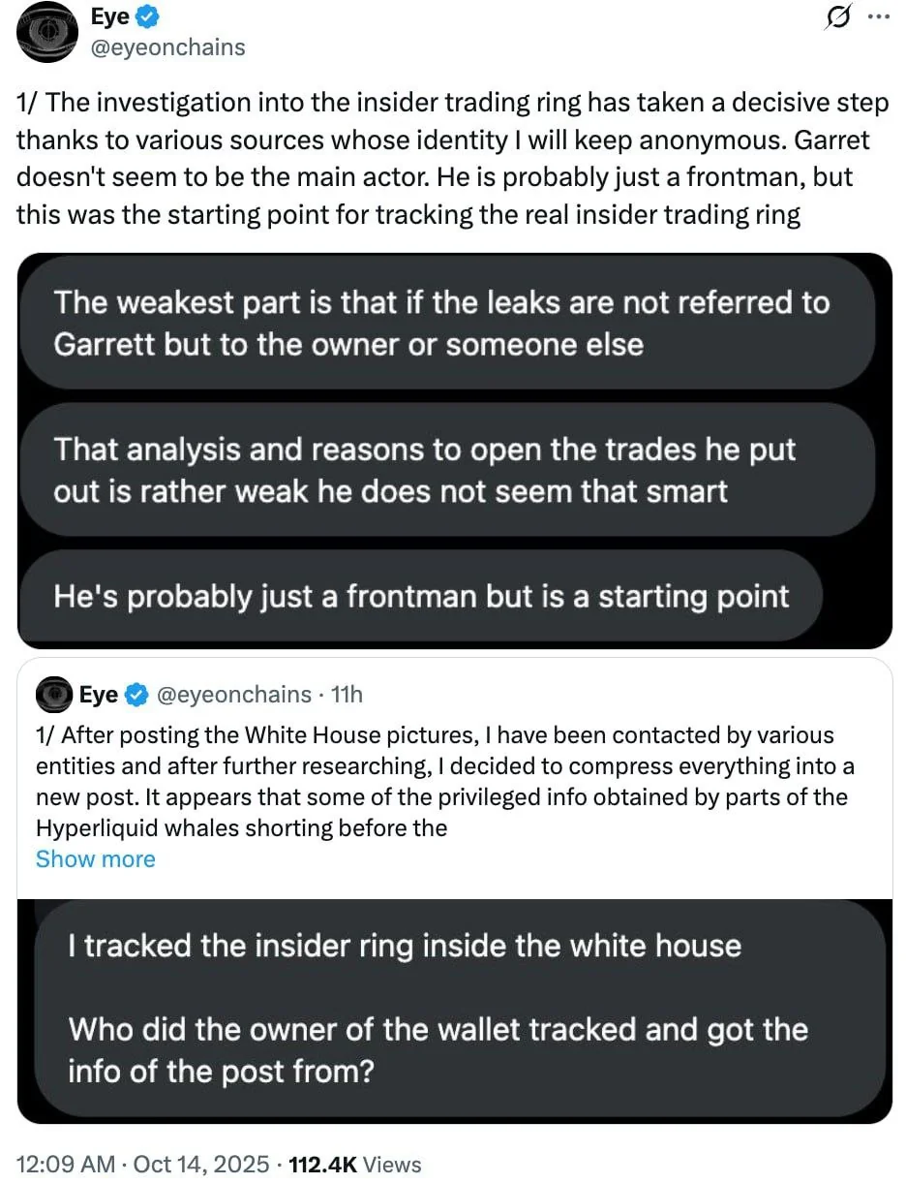Image resolution: width=906 pixels, height=1184 pixels.
Task: Click the main post text about insider trading
Action: [x=452, y=158]
